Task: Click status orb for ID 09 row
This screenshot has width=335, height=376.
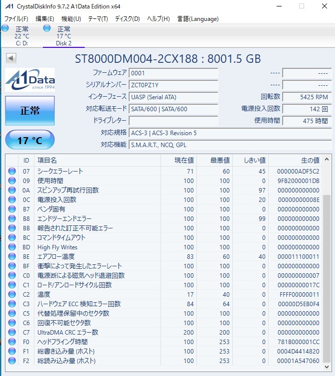Action: pyautogui.click(x=12, y=181)
